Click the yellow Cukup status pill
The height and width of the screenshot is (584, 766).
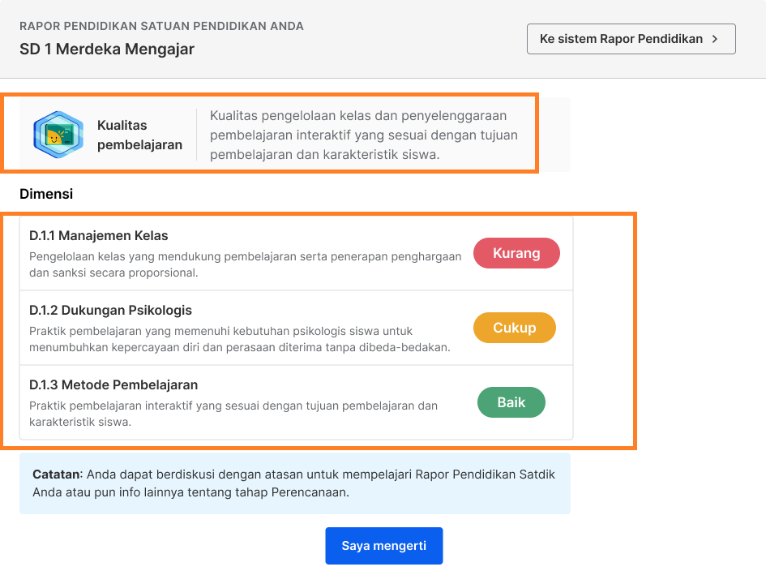point(514,328)
